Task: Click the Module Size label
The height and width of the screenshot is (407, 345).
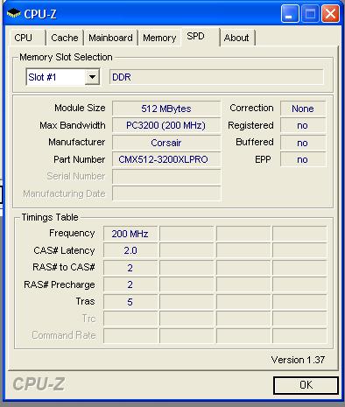Action: click(x=80, y=108)
